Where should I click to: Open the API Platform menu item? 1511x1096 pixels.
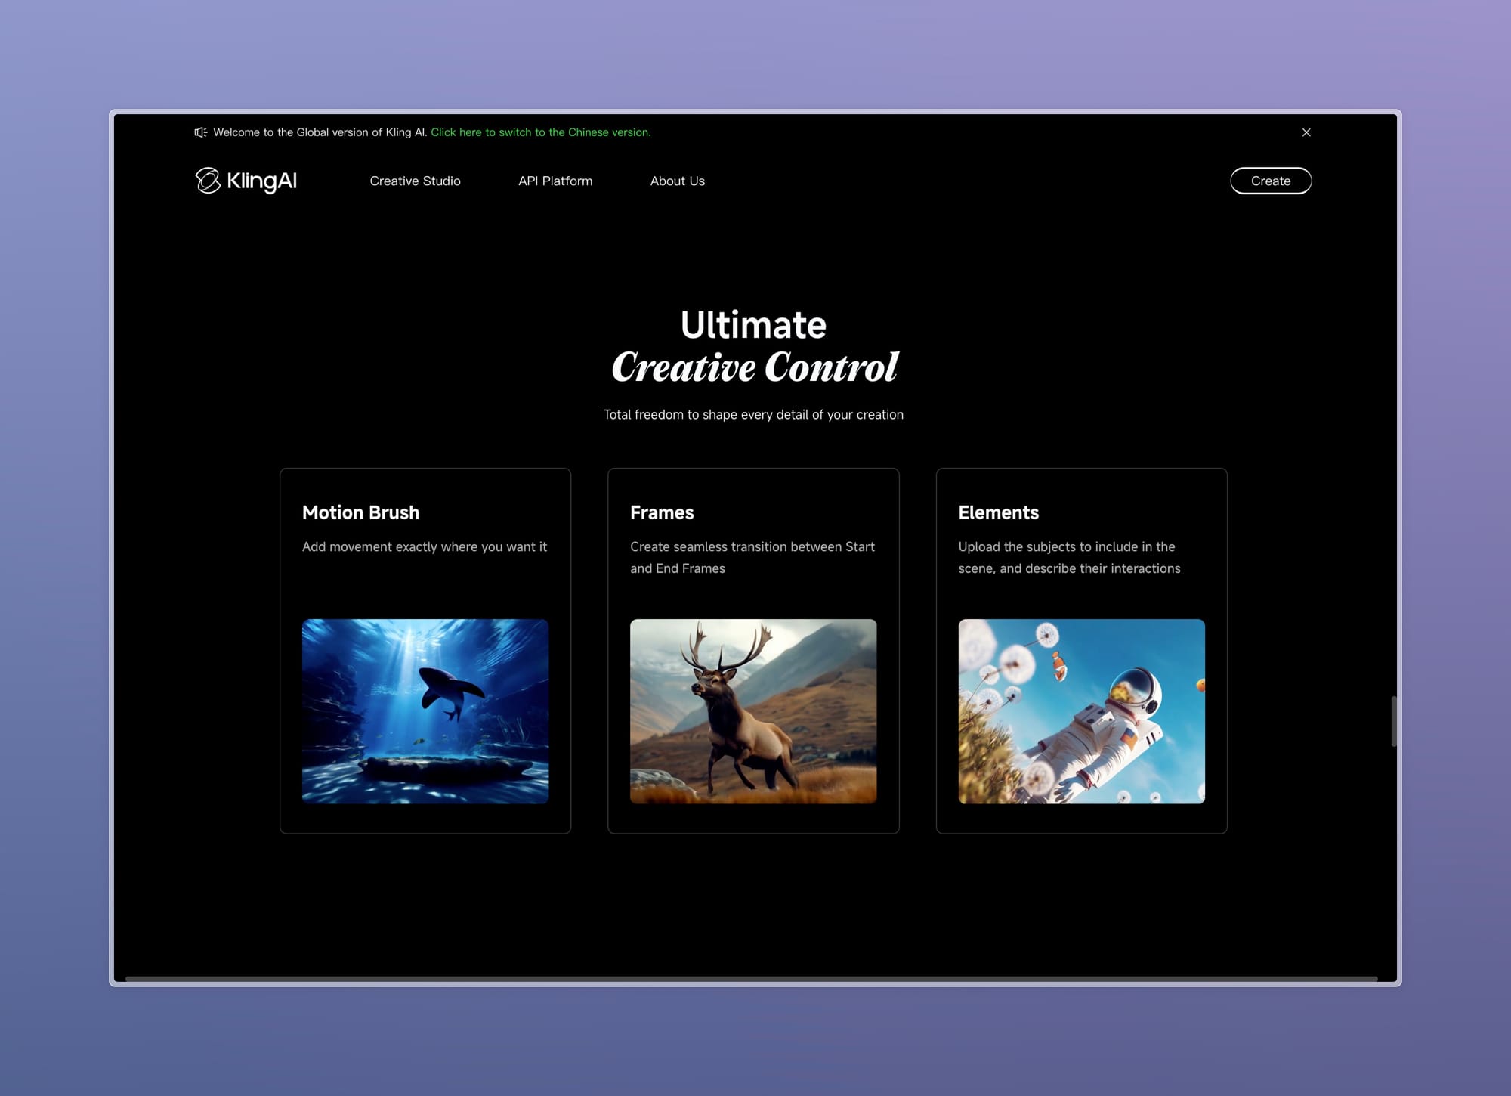tap(555, 181)
